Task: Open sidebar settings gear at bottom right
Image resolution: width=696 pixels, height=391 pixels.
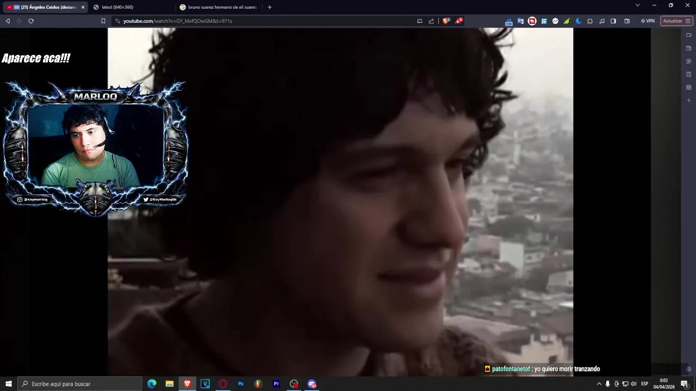Action: (x=689, y=369)
